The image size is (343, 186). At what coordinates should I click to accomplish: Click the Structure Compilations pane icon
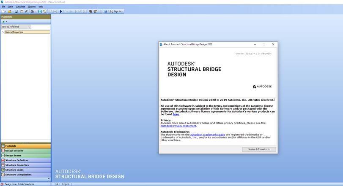3,175
